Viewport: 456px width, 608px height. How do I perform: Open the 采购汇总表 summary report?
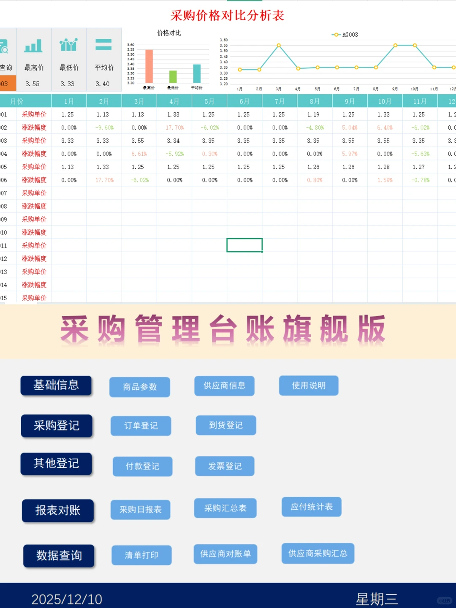225,508
